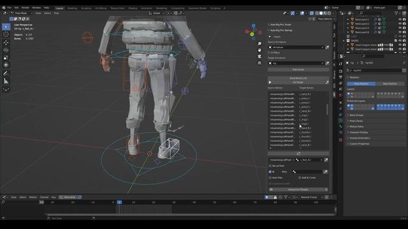Viewport: 408px width, 229px height.
Task: Expand the Custom Properties panel
Action: click(359, 144)
